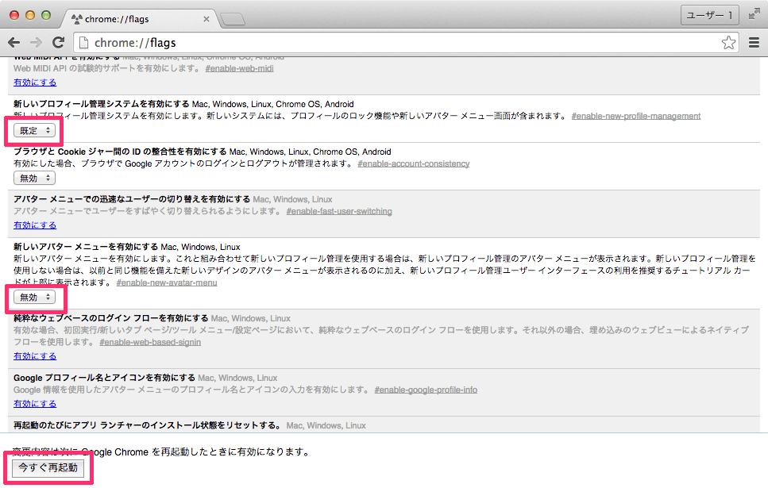Close the chrome://flags tab

coord(206,19)
